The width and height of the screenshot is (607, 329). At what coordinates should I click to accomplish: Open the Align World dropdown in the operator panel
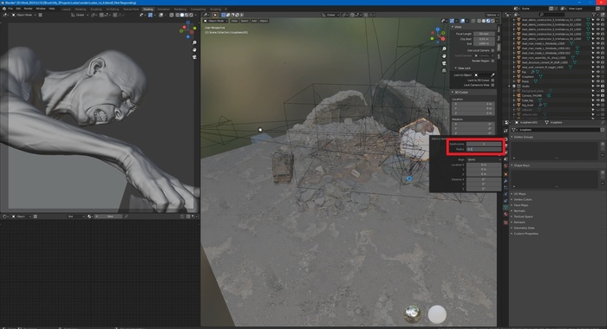(484, 159)
